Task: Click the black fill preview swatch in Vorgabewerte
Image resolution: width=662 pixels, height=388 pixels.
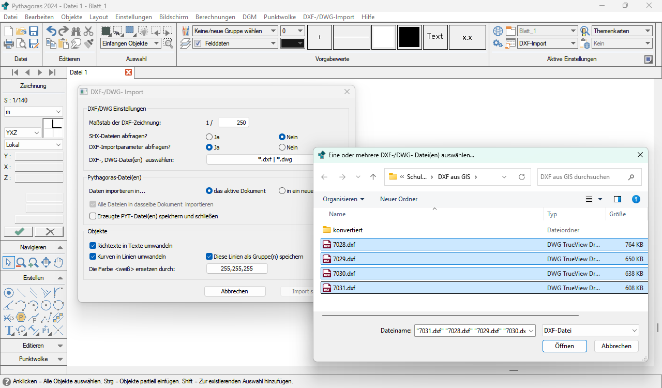Action: (x=410, y=37)
